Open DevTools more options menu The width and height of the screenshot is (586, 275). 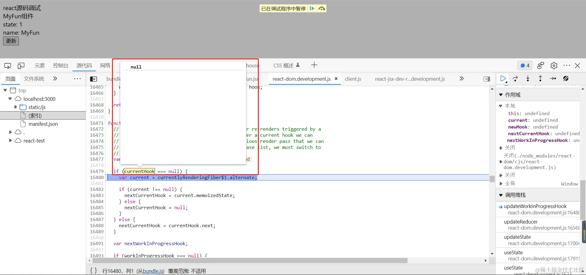[567, 65]
